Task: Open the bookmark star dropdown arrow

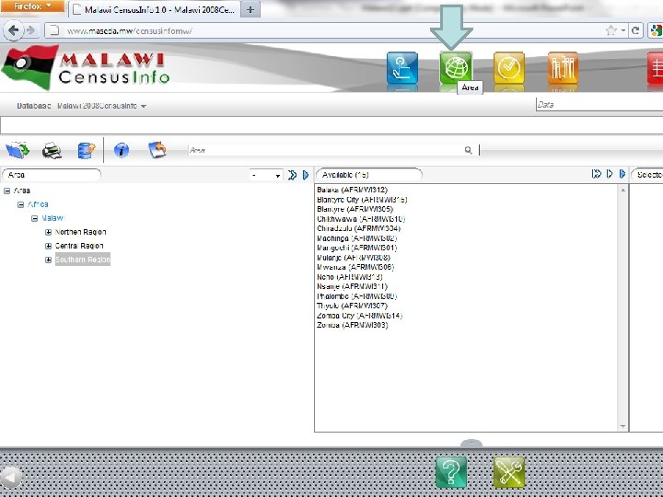Action: click(623, 30)
